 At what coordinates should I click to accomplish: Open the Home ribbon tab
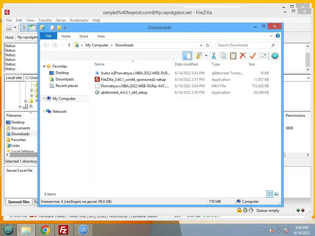pyautogui.click(x=66, y=36)
